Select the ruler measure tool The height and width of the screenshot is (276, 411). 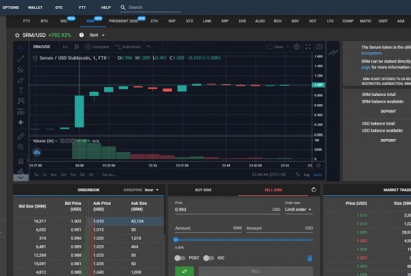click(21, 136)
